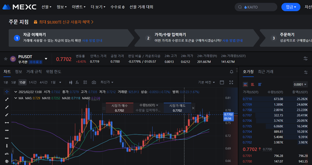This screenshot has height=165, width=312.
Task: Show sell orders only view
Action: click(x=253, y=84)
